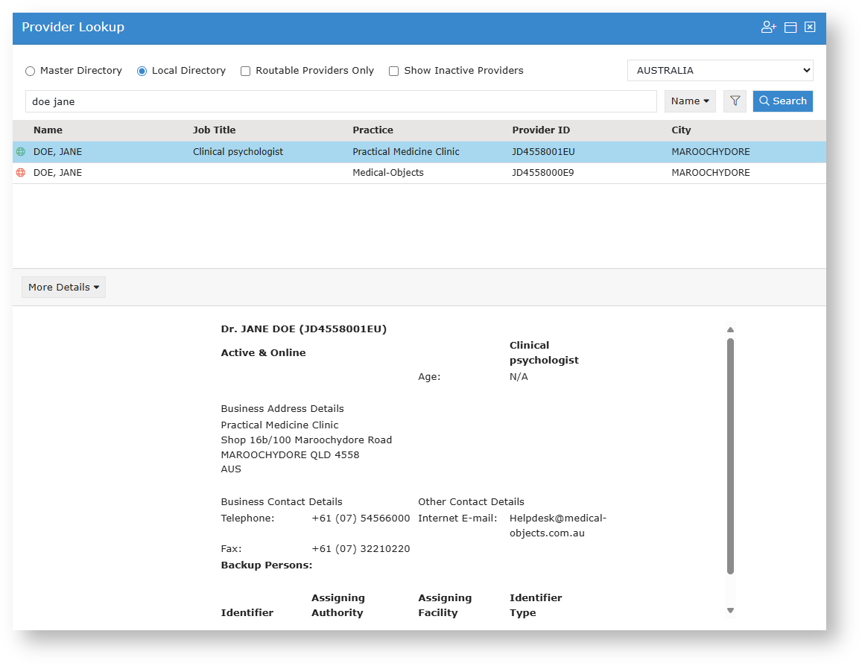
Task: Close the Provider Lookup dialog
Action: click(810, 28)
